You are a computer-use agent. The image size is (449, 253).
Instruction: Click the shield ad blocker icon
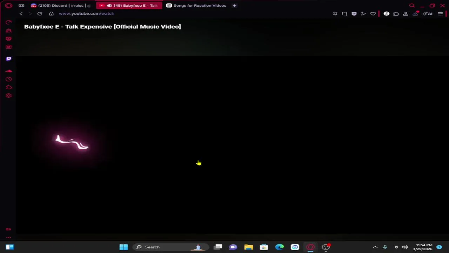354,14
